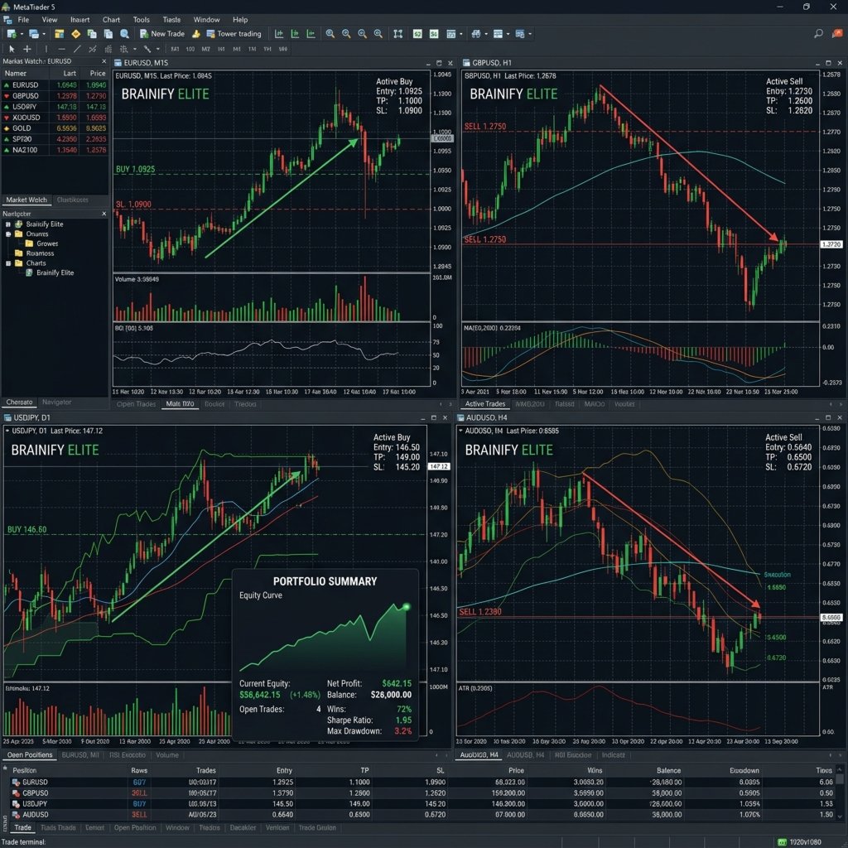Image resolution: width=848 pixels, height=848 pixels.
Task: Select the NA2100 row in Market Watch
Action: [x=55, y=150]
